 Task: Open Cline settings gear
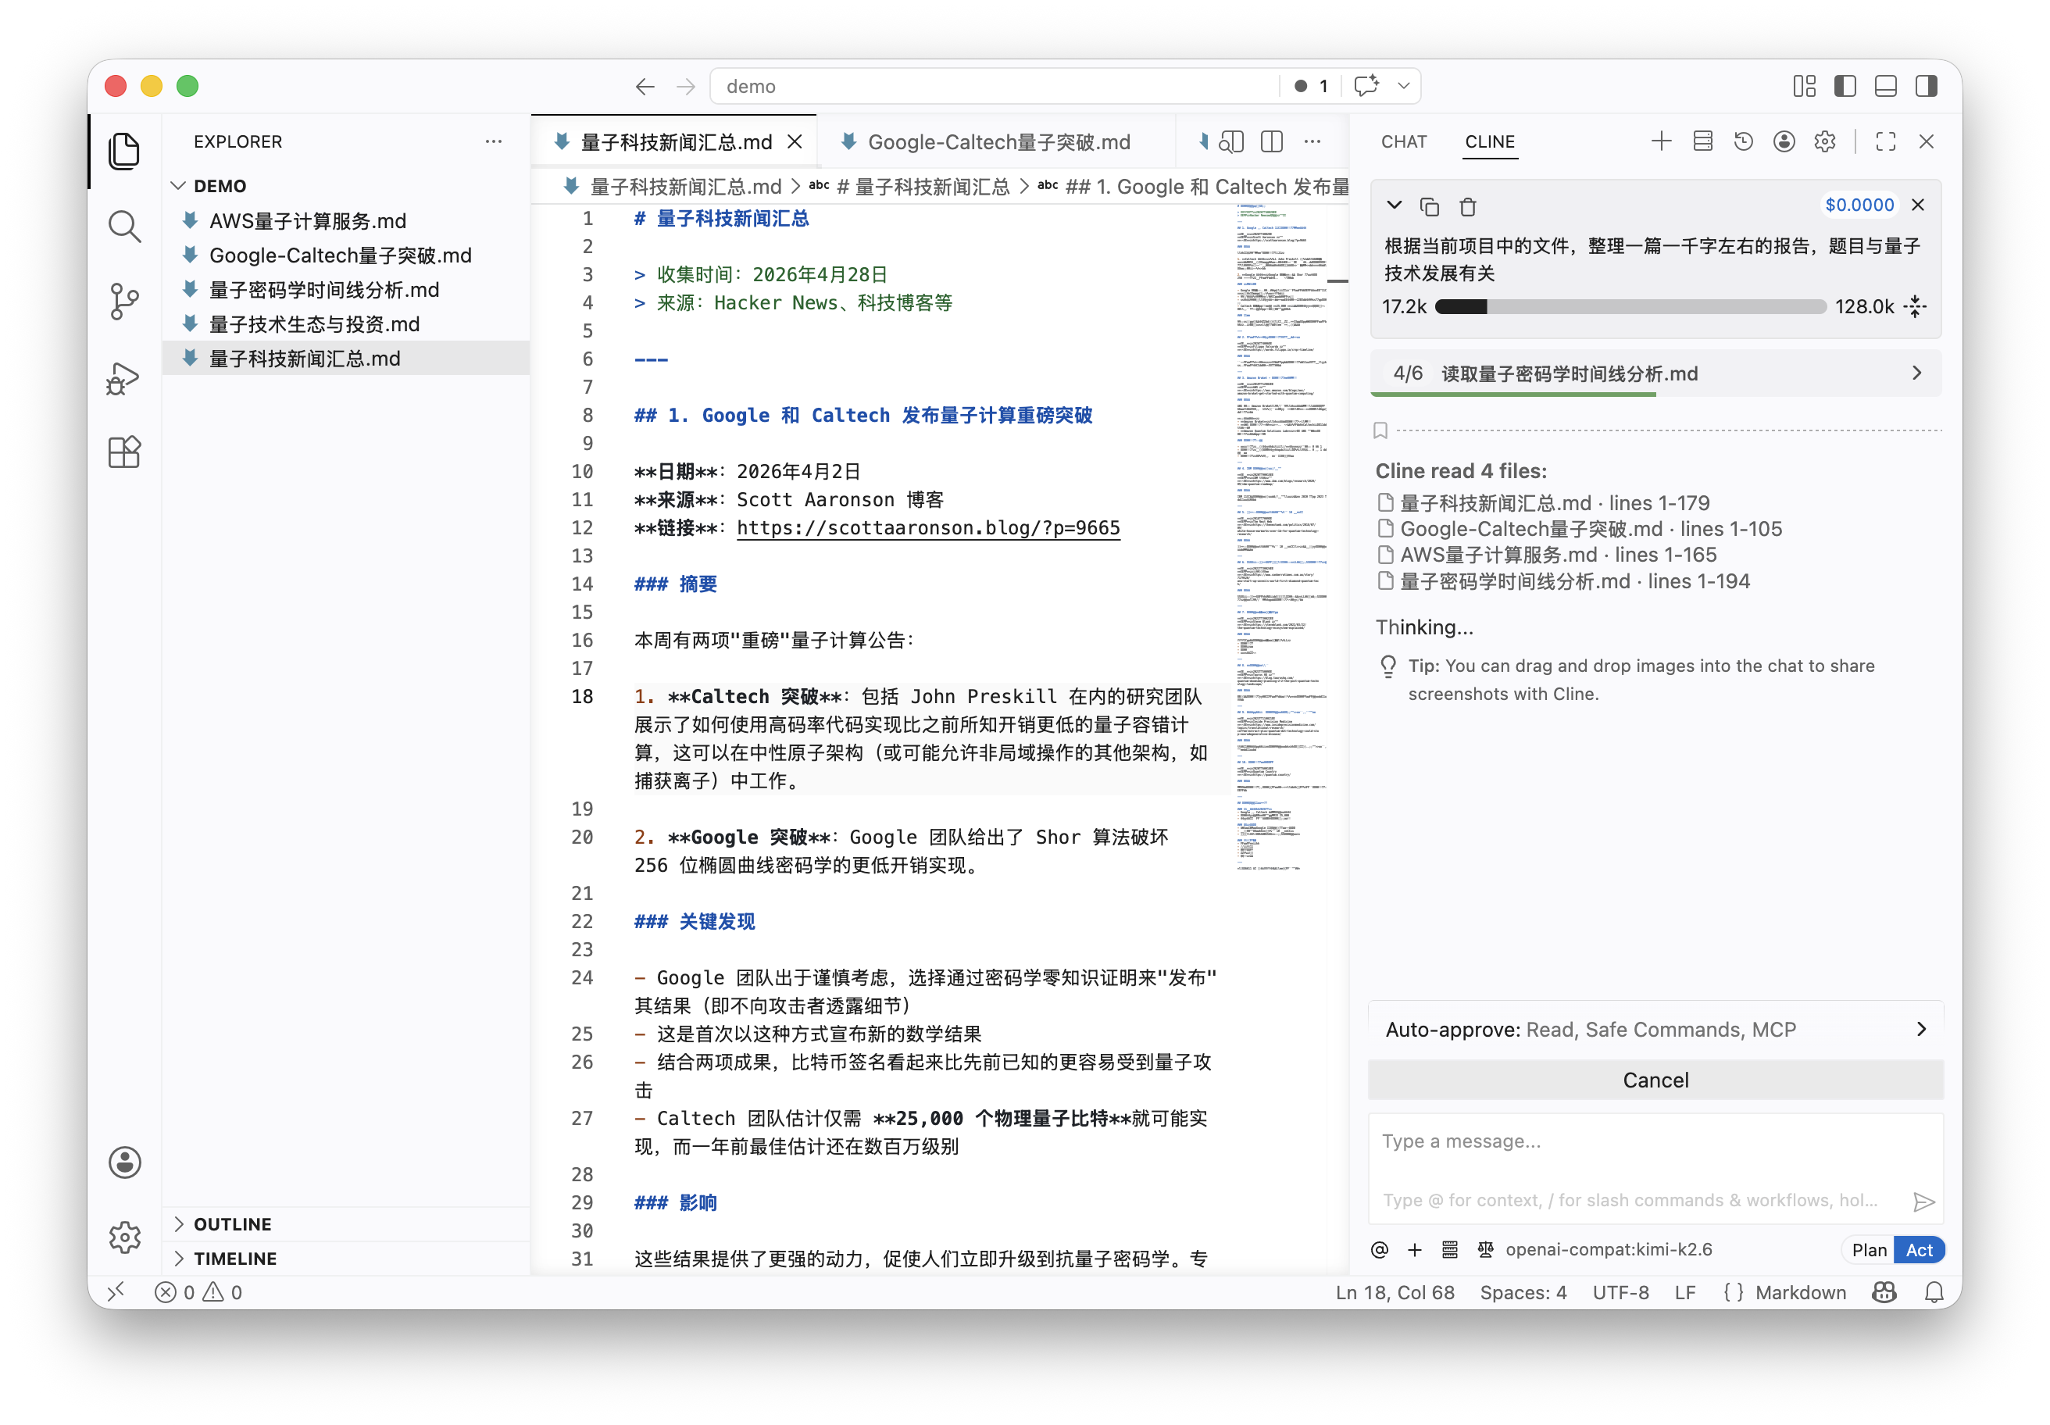pos(1825,141)
